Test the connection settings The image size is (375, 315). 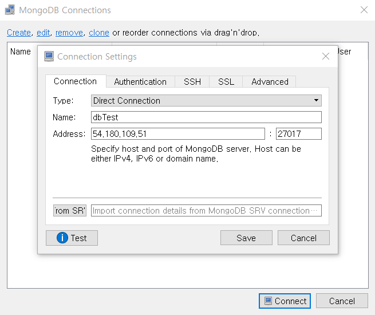pos(72,238)
